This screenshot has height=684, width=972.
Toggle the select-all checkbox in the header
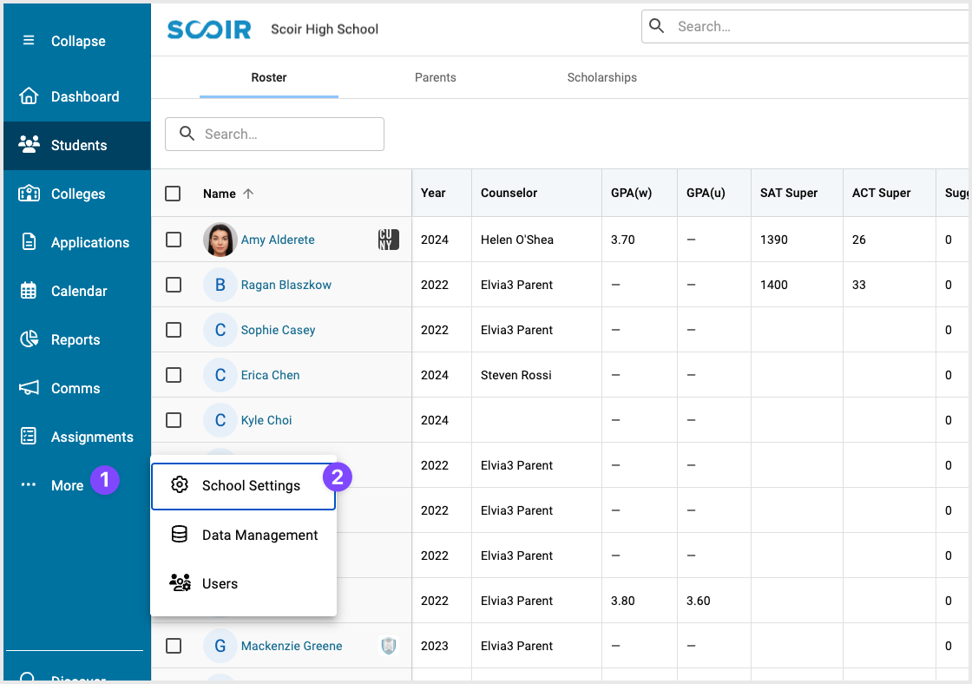[173, 194]
